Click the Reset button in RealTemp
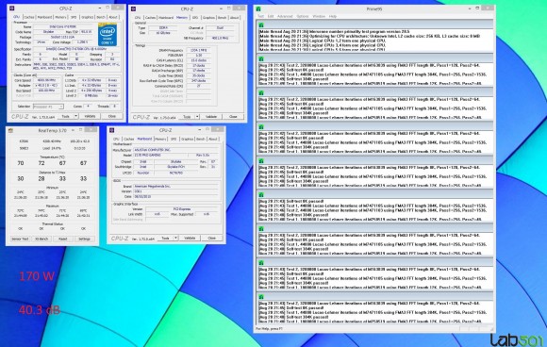The width and height of the screenshot is (547, 347). click(x=63, y=239)
